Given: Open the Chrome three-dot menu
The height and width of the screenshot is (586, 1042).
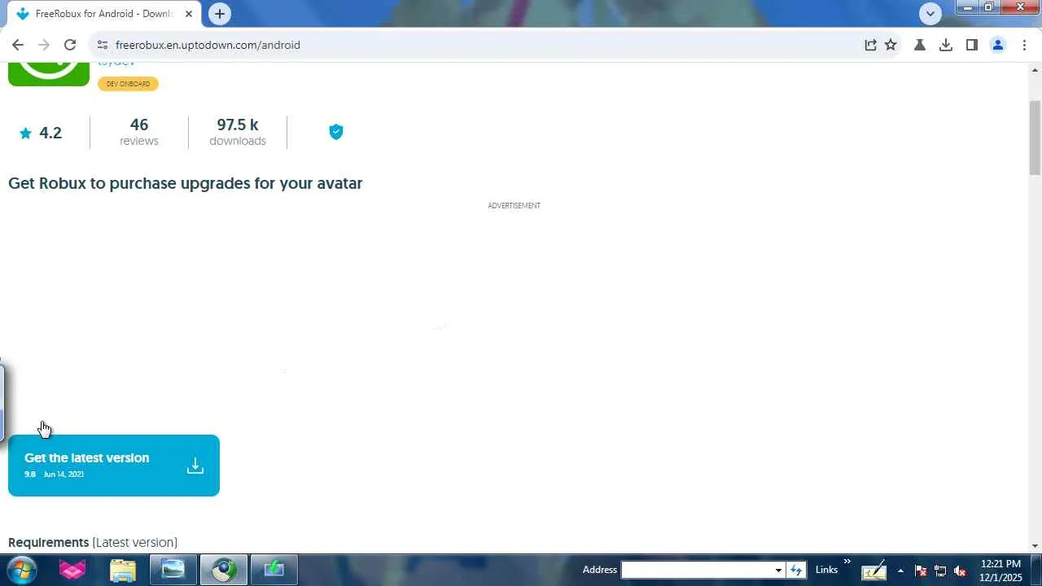Looking at the screenshot, I should pos(1024,45).
